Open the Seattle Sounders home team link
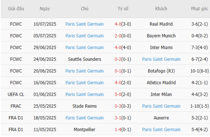Image resolution: width=210 pixels, height=137 pixels. pos(84,59)
